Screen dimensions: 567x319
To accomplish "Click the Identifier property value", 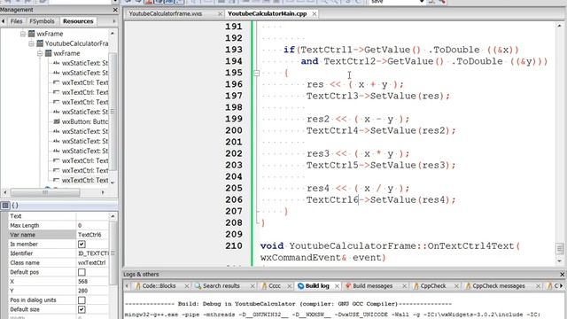I will pos(92,253).
